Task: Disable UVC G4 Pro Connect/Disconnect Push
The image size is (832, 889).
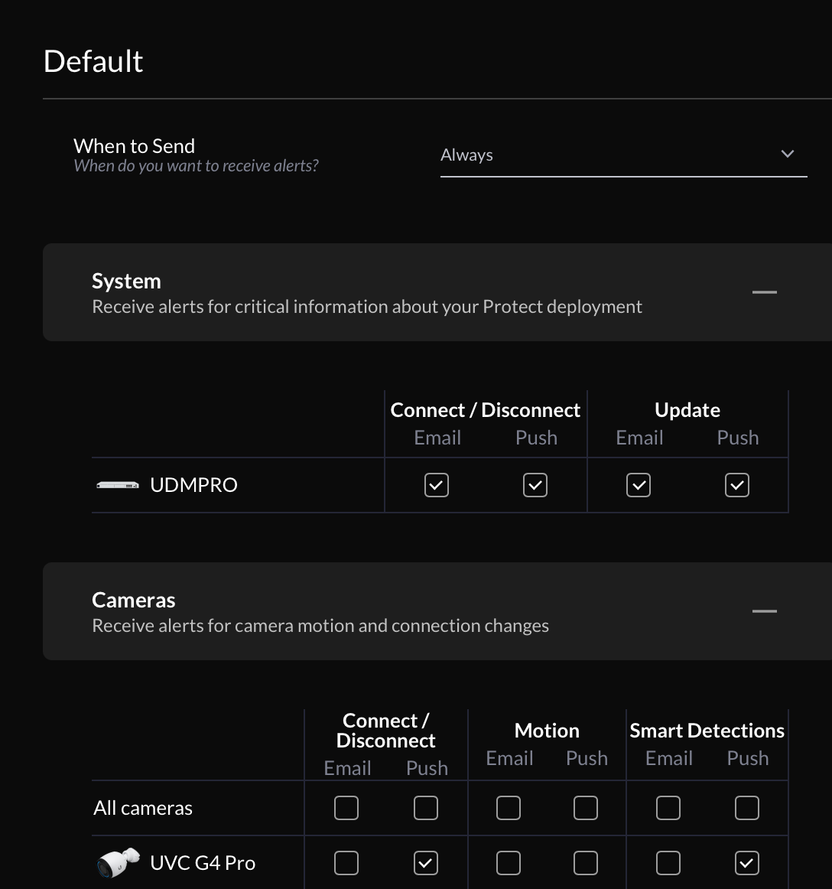Action: click(426, 863)
